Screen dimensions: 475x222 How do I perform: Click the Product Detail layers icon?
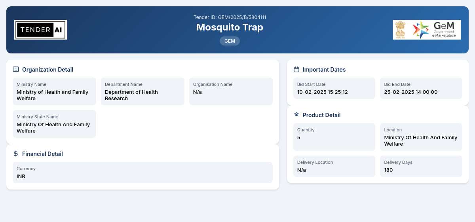(296, 115)
